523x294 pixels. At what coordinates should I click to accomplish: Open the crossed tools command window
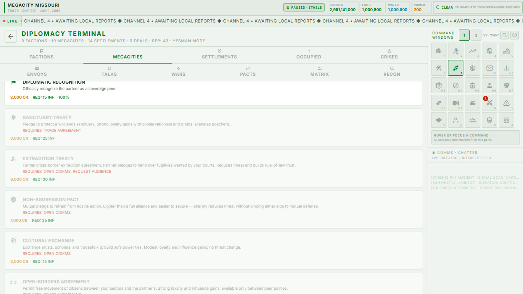click(x=439, y=68)
